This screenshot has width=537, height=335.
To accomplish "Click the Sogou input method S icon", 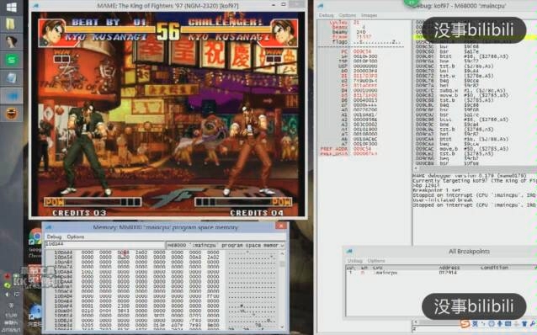I will pos(465,323).
